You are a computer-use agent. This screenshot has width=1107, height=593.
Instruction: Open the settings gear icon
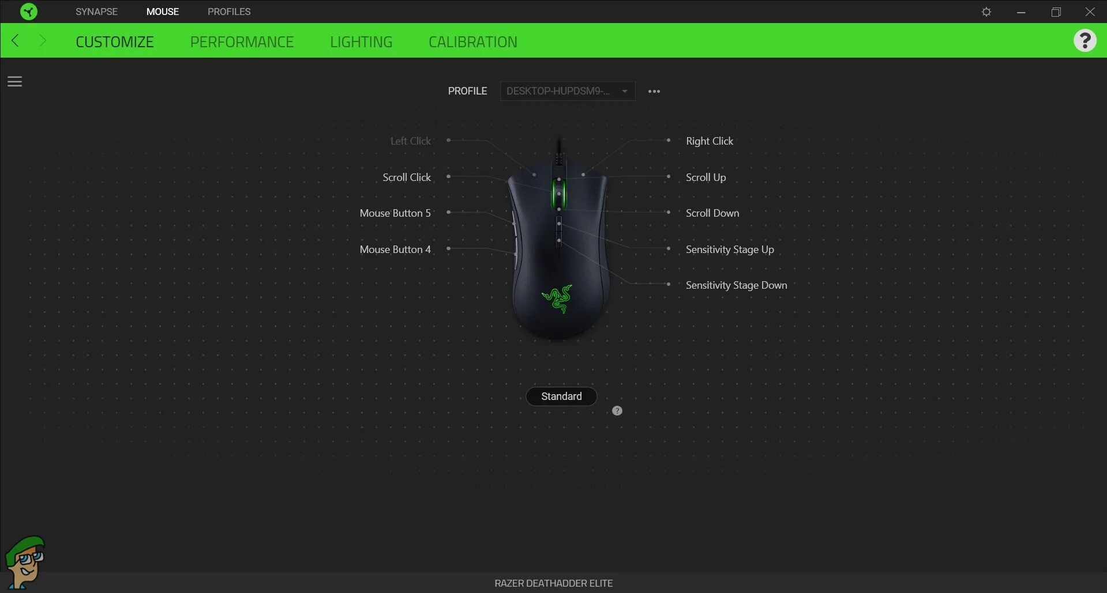click(986, 12)
